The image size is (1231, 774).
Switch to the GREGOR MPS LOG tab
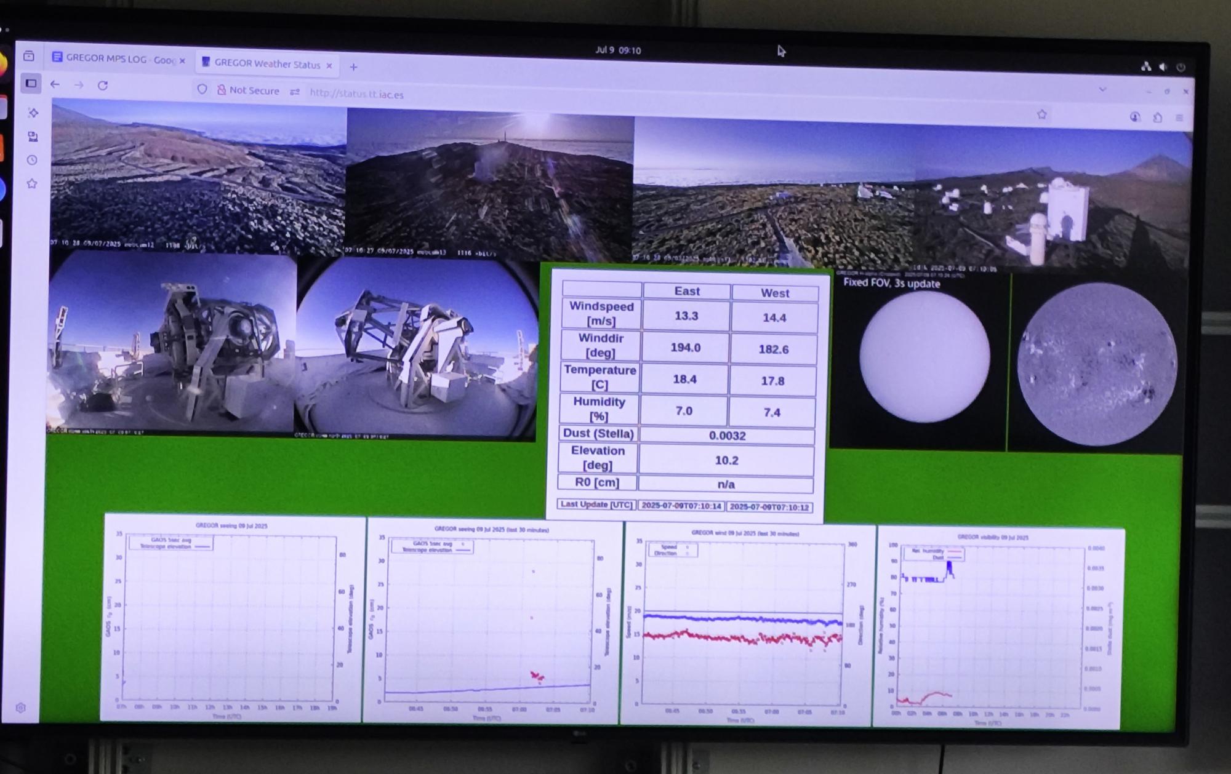point(117,60)
